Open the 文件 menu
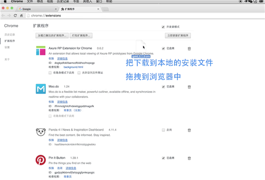265x180 pixels. click(x=30, y=1)
